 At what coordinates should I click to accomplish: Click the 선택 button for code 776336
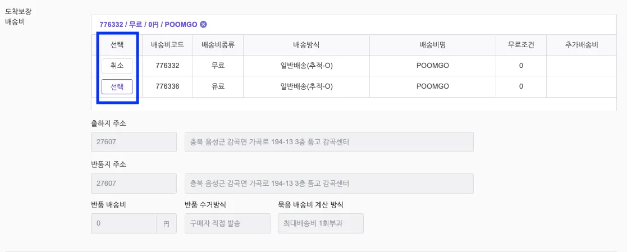[x=117, y=86]
